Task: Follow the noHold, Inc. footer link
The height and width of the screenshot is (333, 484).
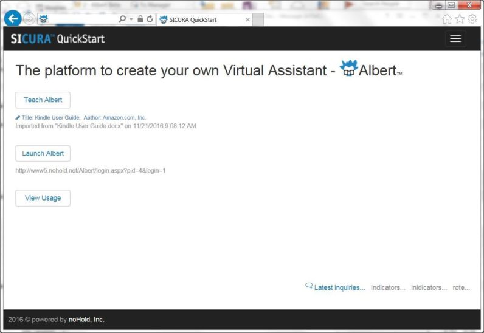Action: tap(86, 320)
